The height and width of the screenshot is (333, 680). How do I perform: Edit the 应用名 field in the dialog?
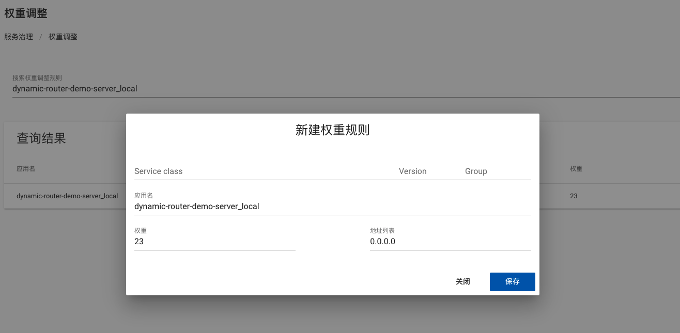[333, 206]
